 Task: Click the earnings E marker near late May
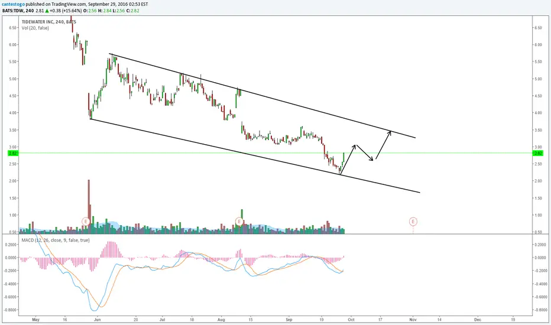tap(86, 222)
